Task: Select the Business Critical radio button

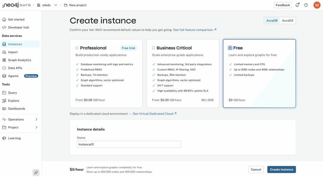Action: (153, 48)
